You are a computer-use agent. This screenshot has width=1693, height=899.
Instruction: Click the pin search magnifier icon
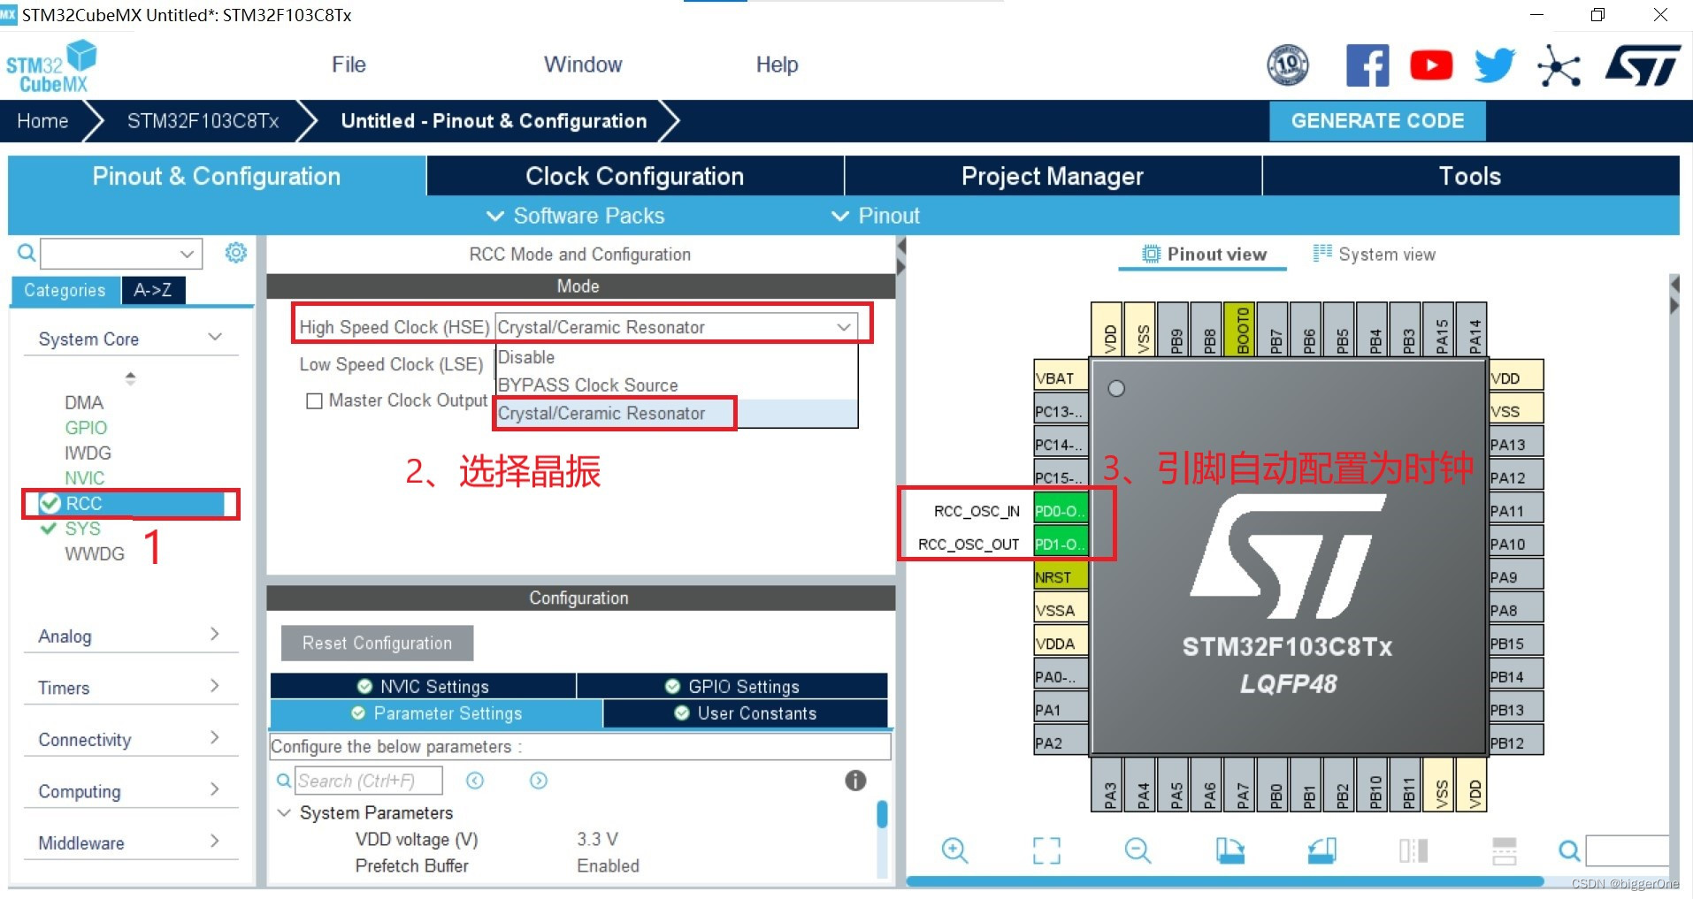pos(1569,851)
